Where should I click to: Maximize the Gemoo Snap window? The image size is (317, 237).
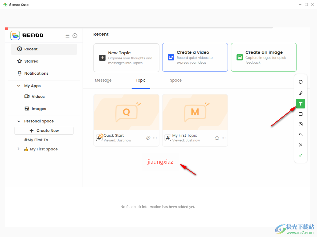tap(306, 4)
